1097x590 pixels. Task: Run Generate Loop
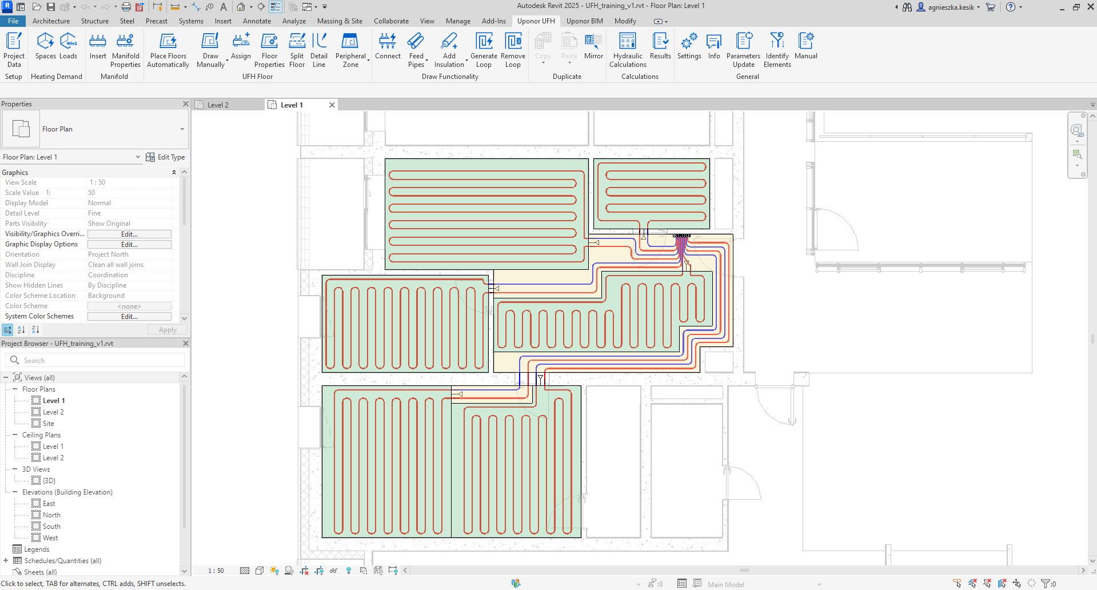(484, 50)
